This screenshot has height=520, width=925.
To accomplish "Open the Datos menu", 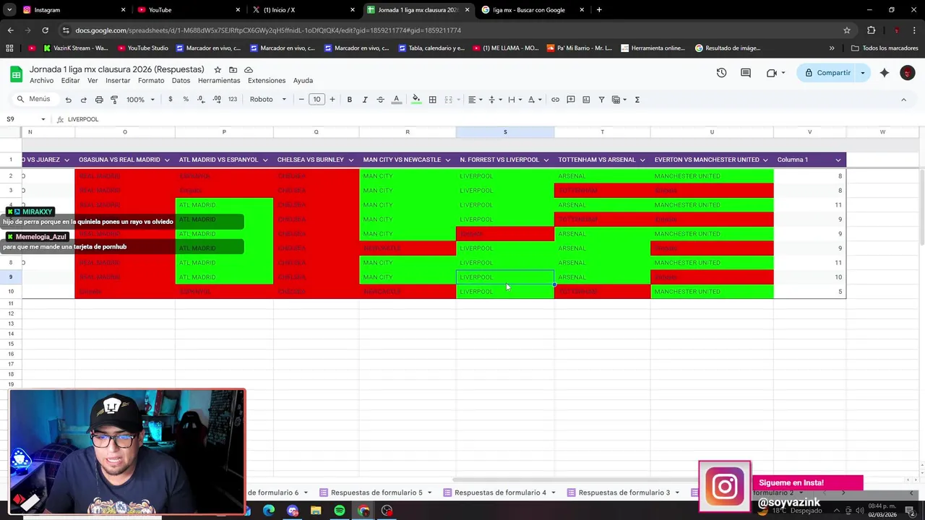I will pyautogui.click(x=181, y=80).
